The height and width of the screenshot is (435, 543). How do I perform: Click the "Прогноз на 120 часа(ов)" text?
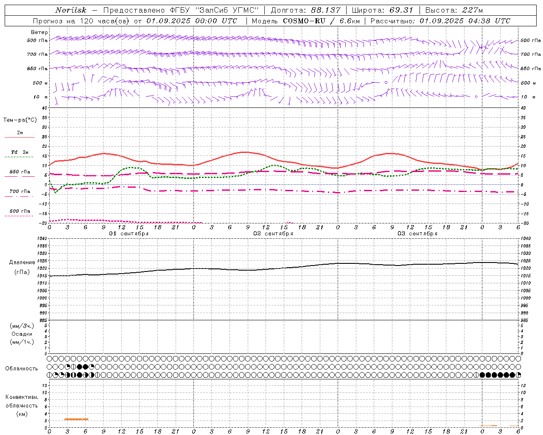81,21
